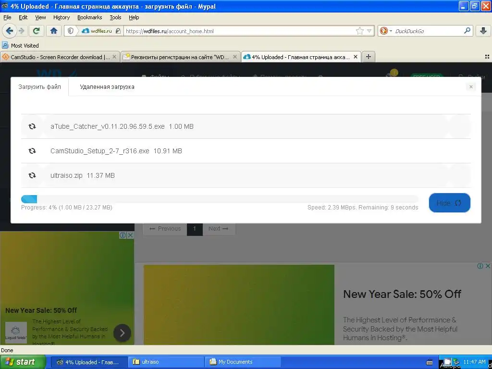Click the magnifier search icon
The image size is (492, 369).
tap(467, 31)
